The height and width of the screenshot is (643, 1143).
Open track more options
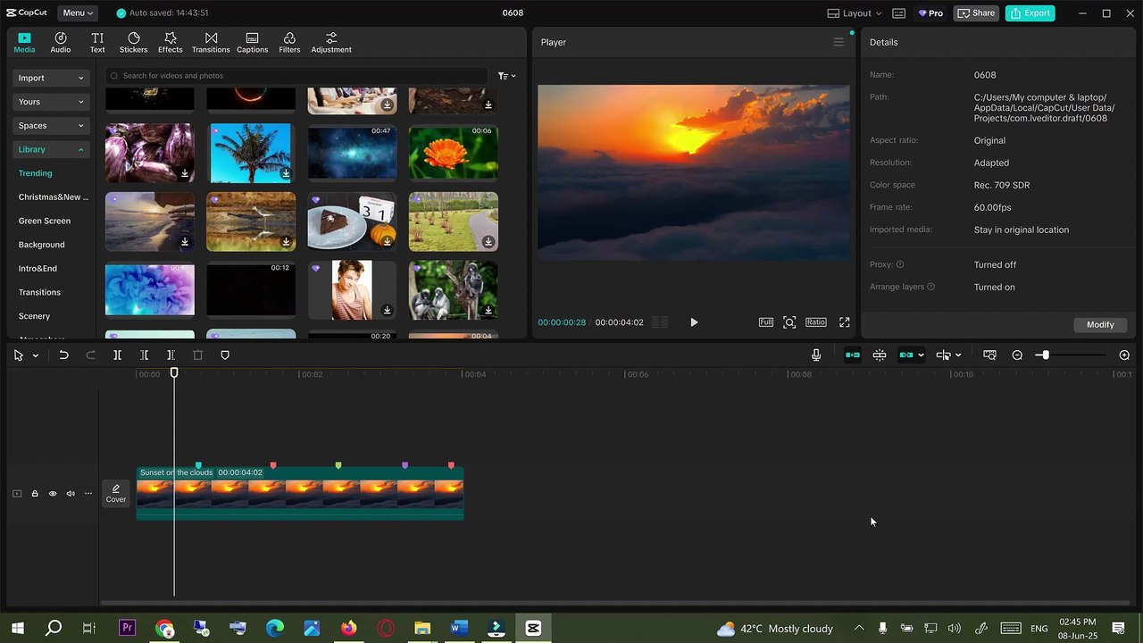(x=88, y=494)
